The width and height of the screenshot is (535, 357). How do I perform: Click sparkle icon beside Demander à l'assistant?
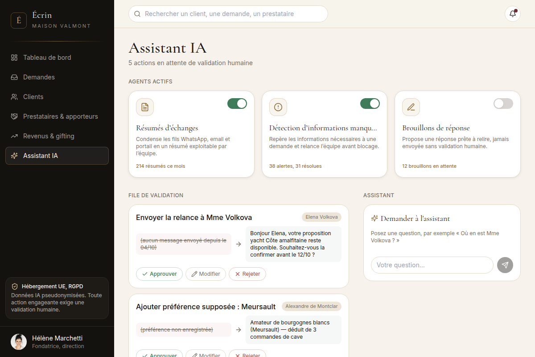point(374,219)
